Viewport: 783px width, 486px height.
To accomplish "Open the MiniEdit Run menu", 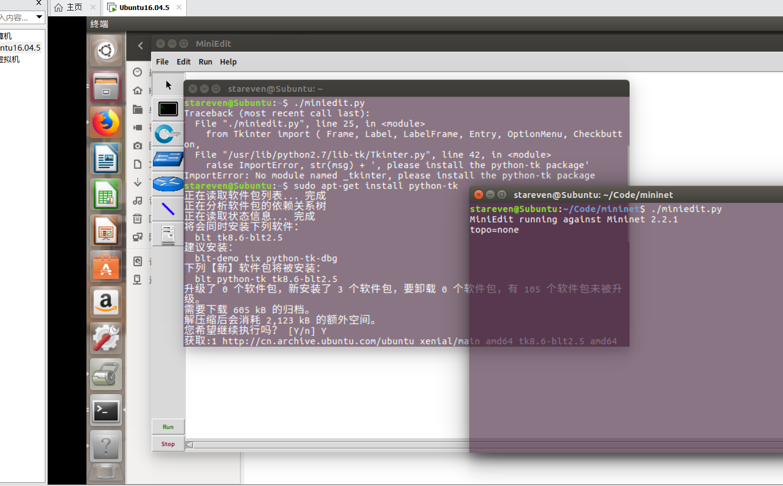I will click(205, 62).
